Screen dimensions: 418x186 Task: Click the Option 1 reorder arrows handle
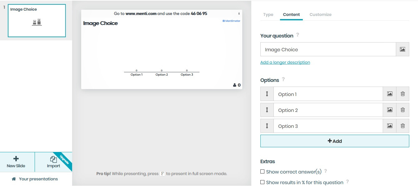(267, 94)
